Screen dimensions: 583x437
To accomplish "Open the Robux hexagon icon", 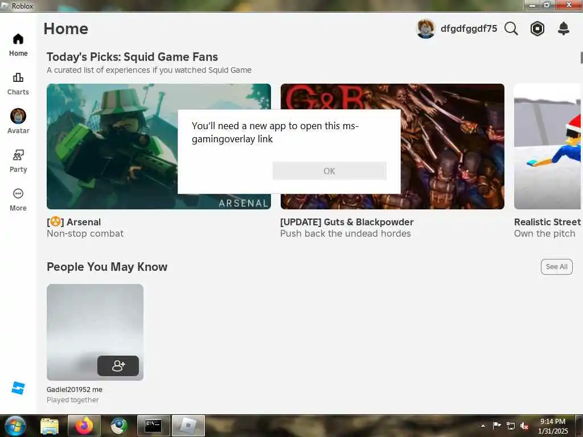I will (x=537, y=28).
